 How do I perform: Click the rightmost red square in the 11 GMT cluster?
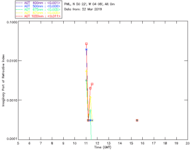[x=92, y=84]
